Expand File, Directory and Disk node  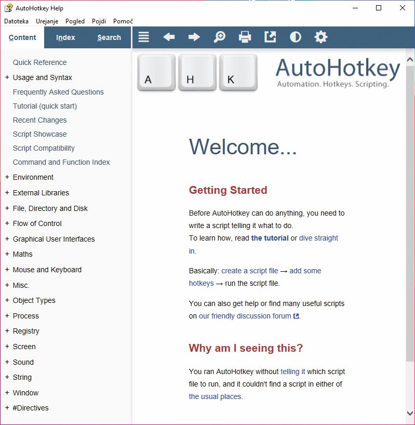[7, 208]
